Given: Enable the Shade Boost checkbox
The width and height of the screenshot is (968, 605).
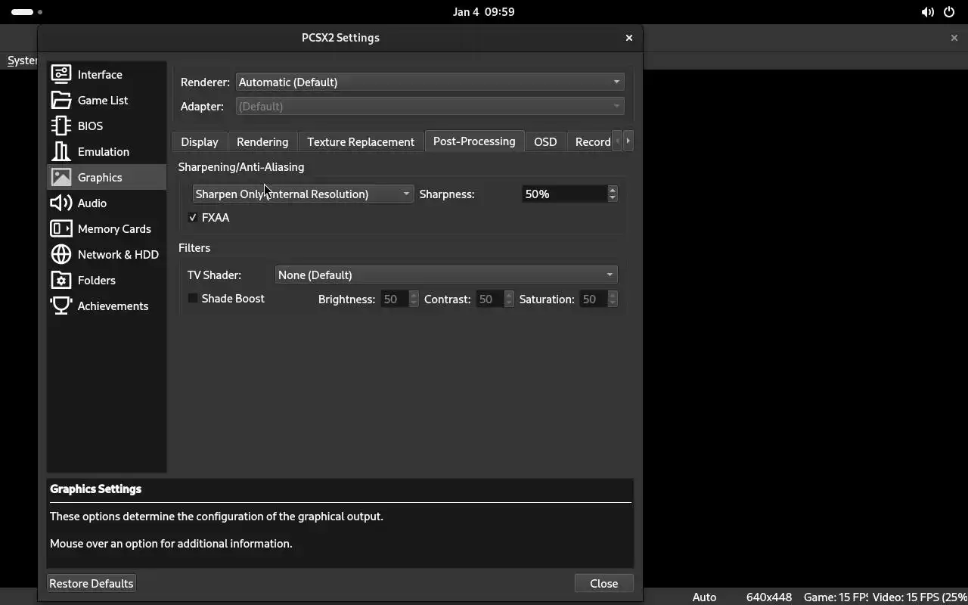Looking at the screenshot, I should pos(193,299).
